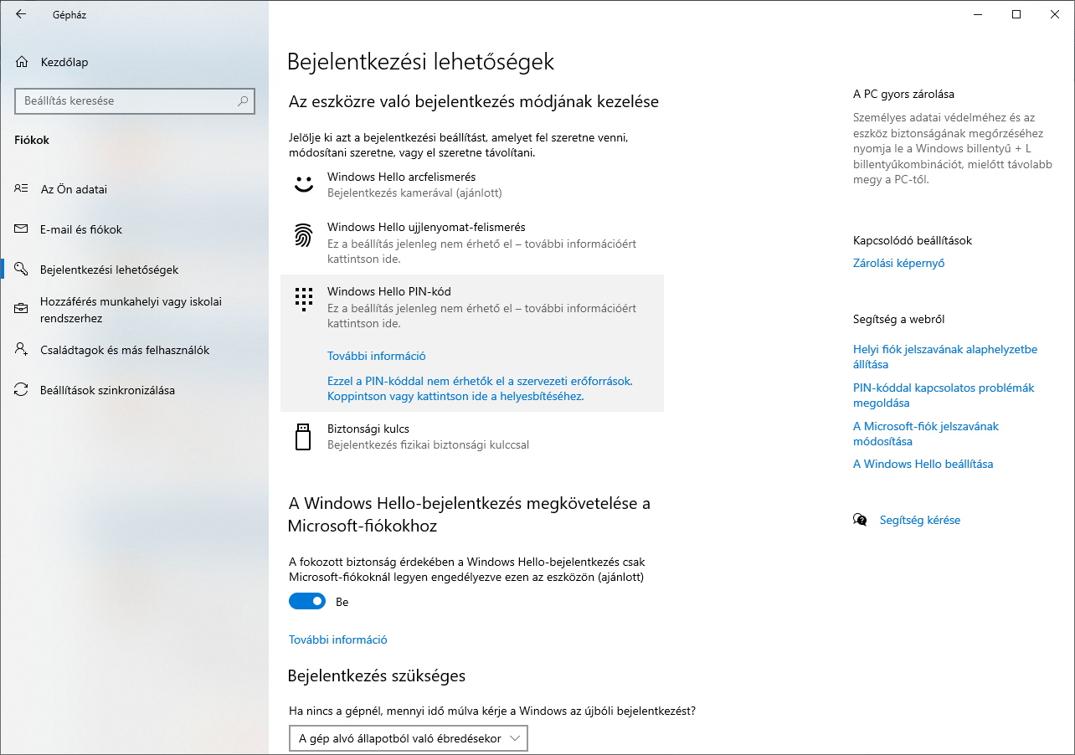
Task: Click the Segítség kérése chat bubble icon
Action: click(860, 520)
